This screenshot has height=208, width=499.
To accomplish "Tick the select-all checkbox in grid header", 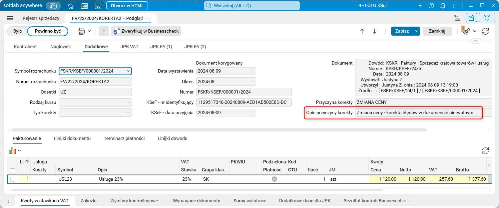I will click(13, 171).
